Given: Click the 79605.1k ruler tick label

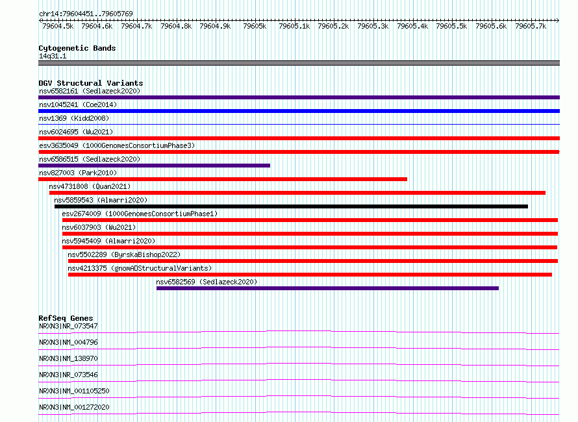Looking at the screenshot, I should pos(294,26).
